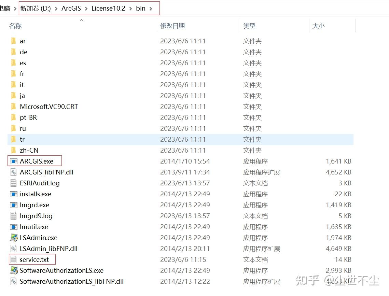Click the ARCGIS_libFNP.dll file icon
Viewport: 389px width, 296px height.
(x=13, y=172)
